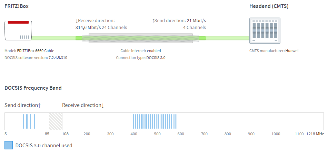Click the last downstream bar near 590 MHz
Image resolution: width=328 pixels, height=158 pixels.
pyautogui.click(x=177, y=121)
